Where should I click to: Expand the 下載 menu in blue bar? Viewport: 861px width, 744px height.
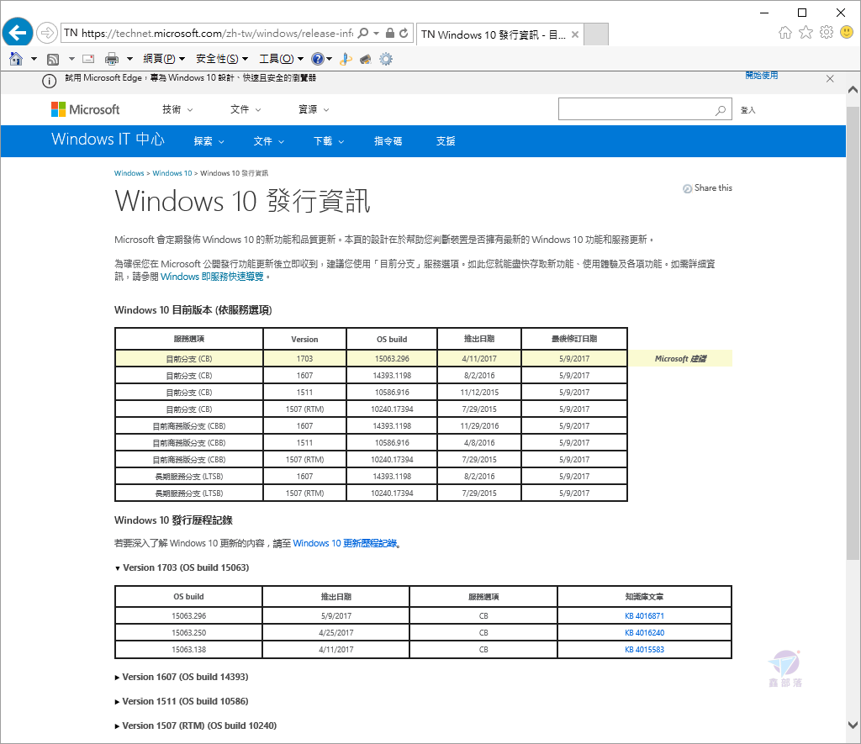point(329,141)
